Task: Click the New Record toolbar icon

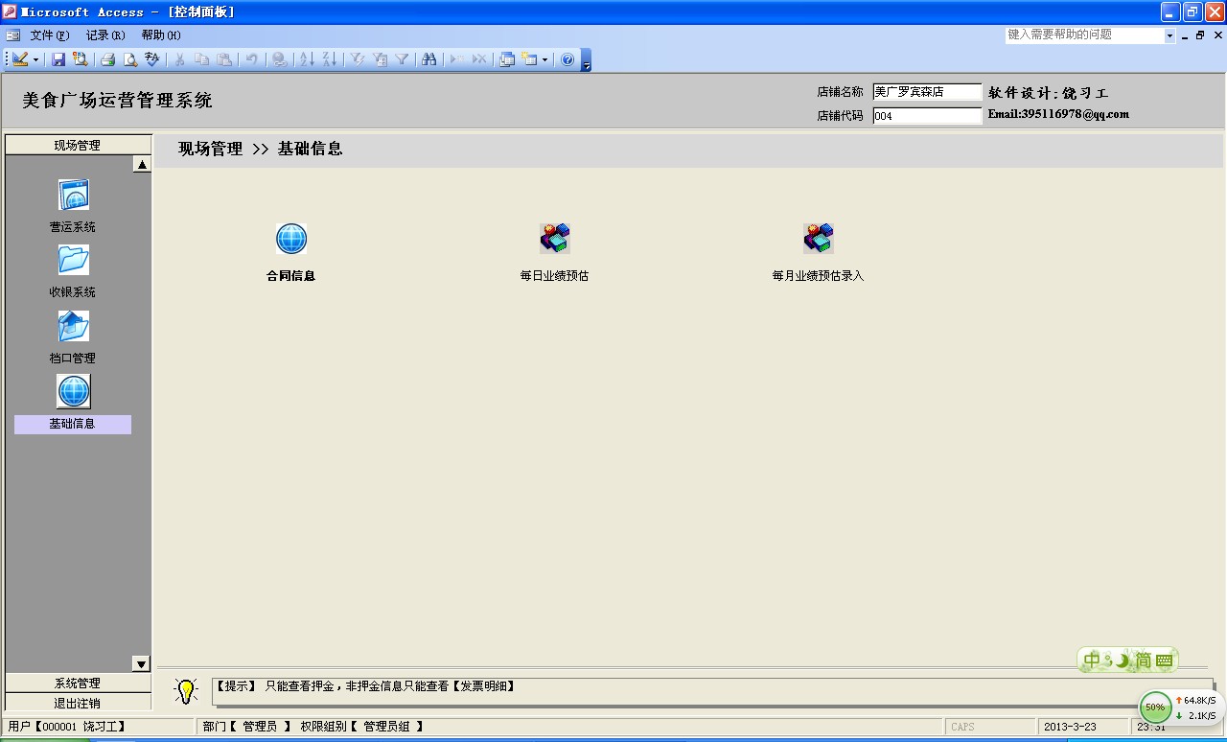Action: tap(457, 59)
